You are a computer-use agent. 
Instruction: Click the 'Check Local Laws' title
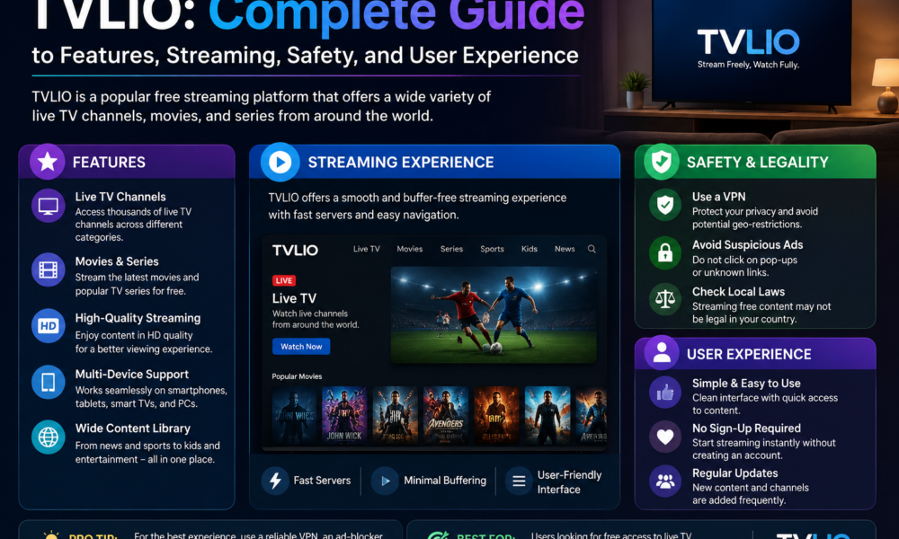tap(738, 292)
